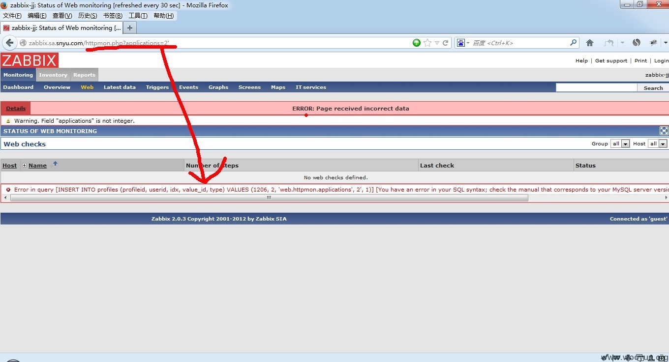Open the Help link in Zabbix header
Screen dimensions: 669x362
coord(581,61)
